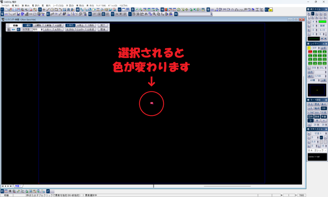Screen dimensions: 328x197
Task: Open the 1/100 scale dropdown
Action: 325,76
